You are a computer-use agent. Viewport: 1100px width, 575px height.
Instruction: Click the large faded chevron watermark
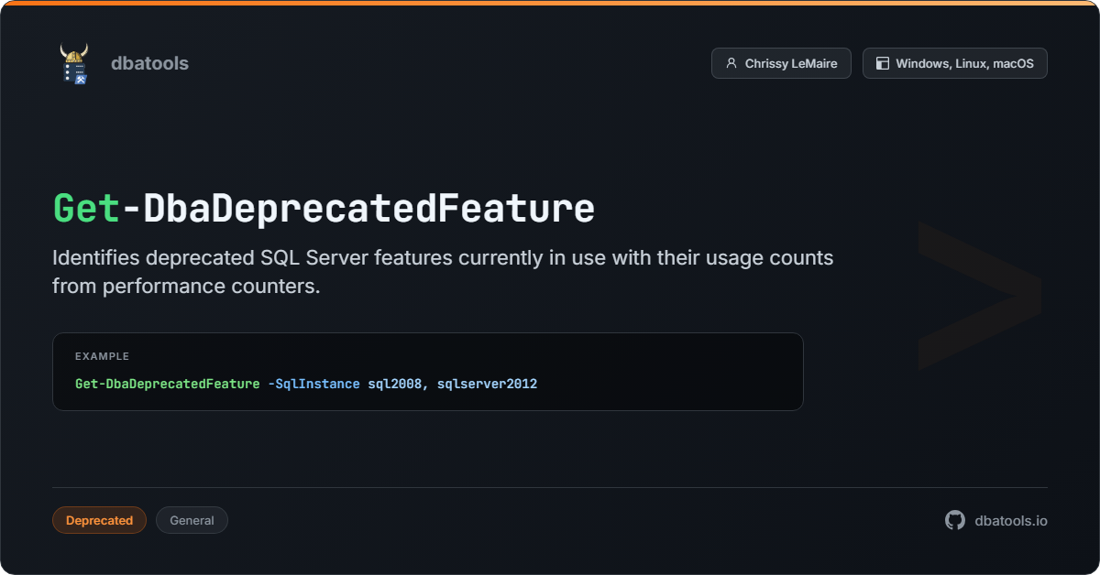click(979, 295)
